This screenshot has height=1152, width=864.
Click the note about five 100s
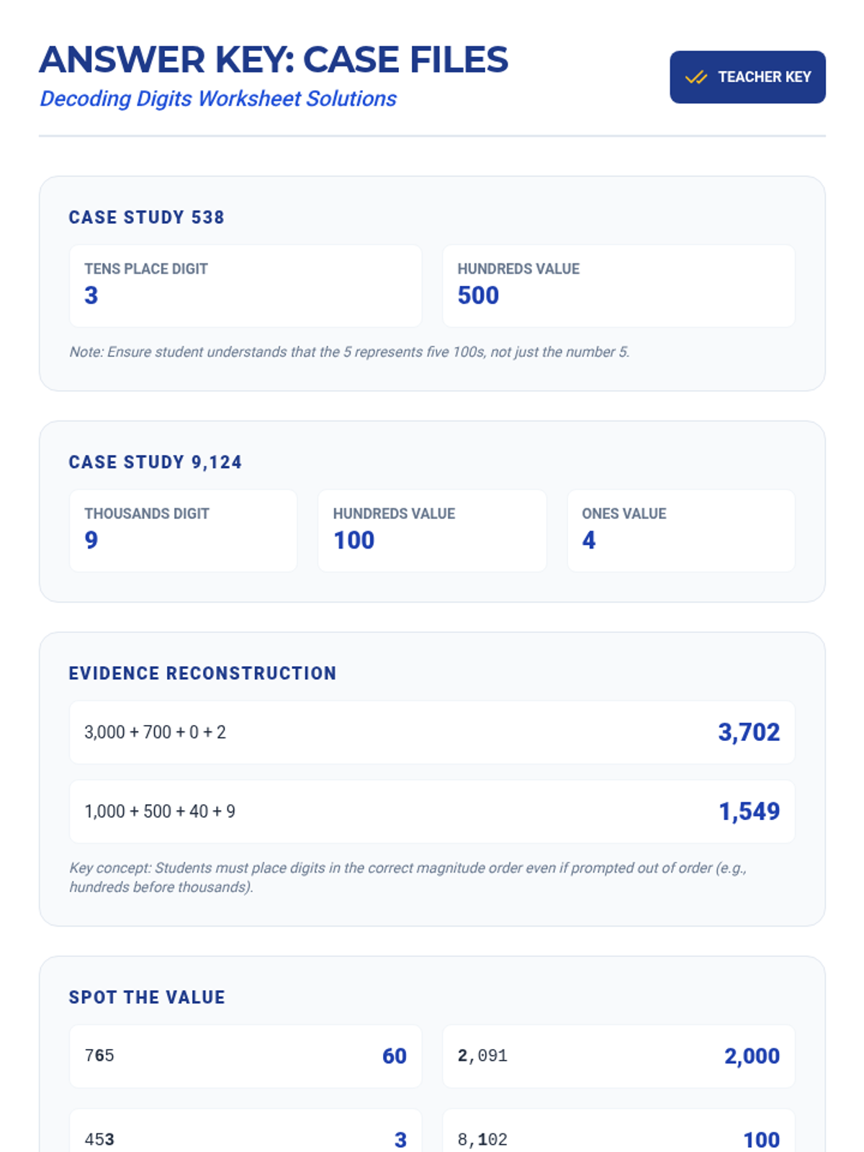pyautogui.click(x=349, y=352)
